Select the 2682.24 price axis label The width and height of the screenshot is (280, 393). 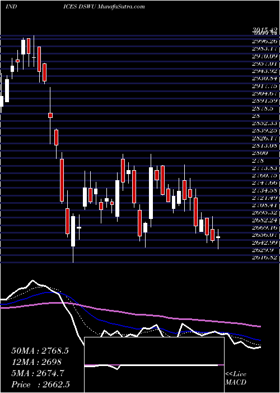coord(264,220)
